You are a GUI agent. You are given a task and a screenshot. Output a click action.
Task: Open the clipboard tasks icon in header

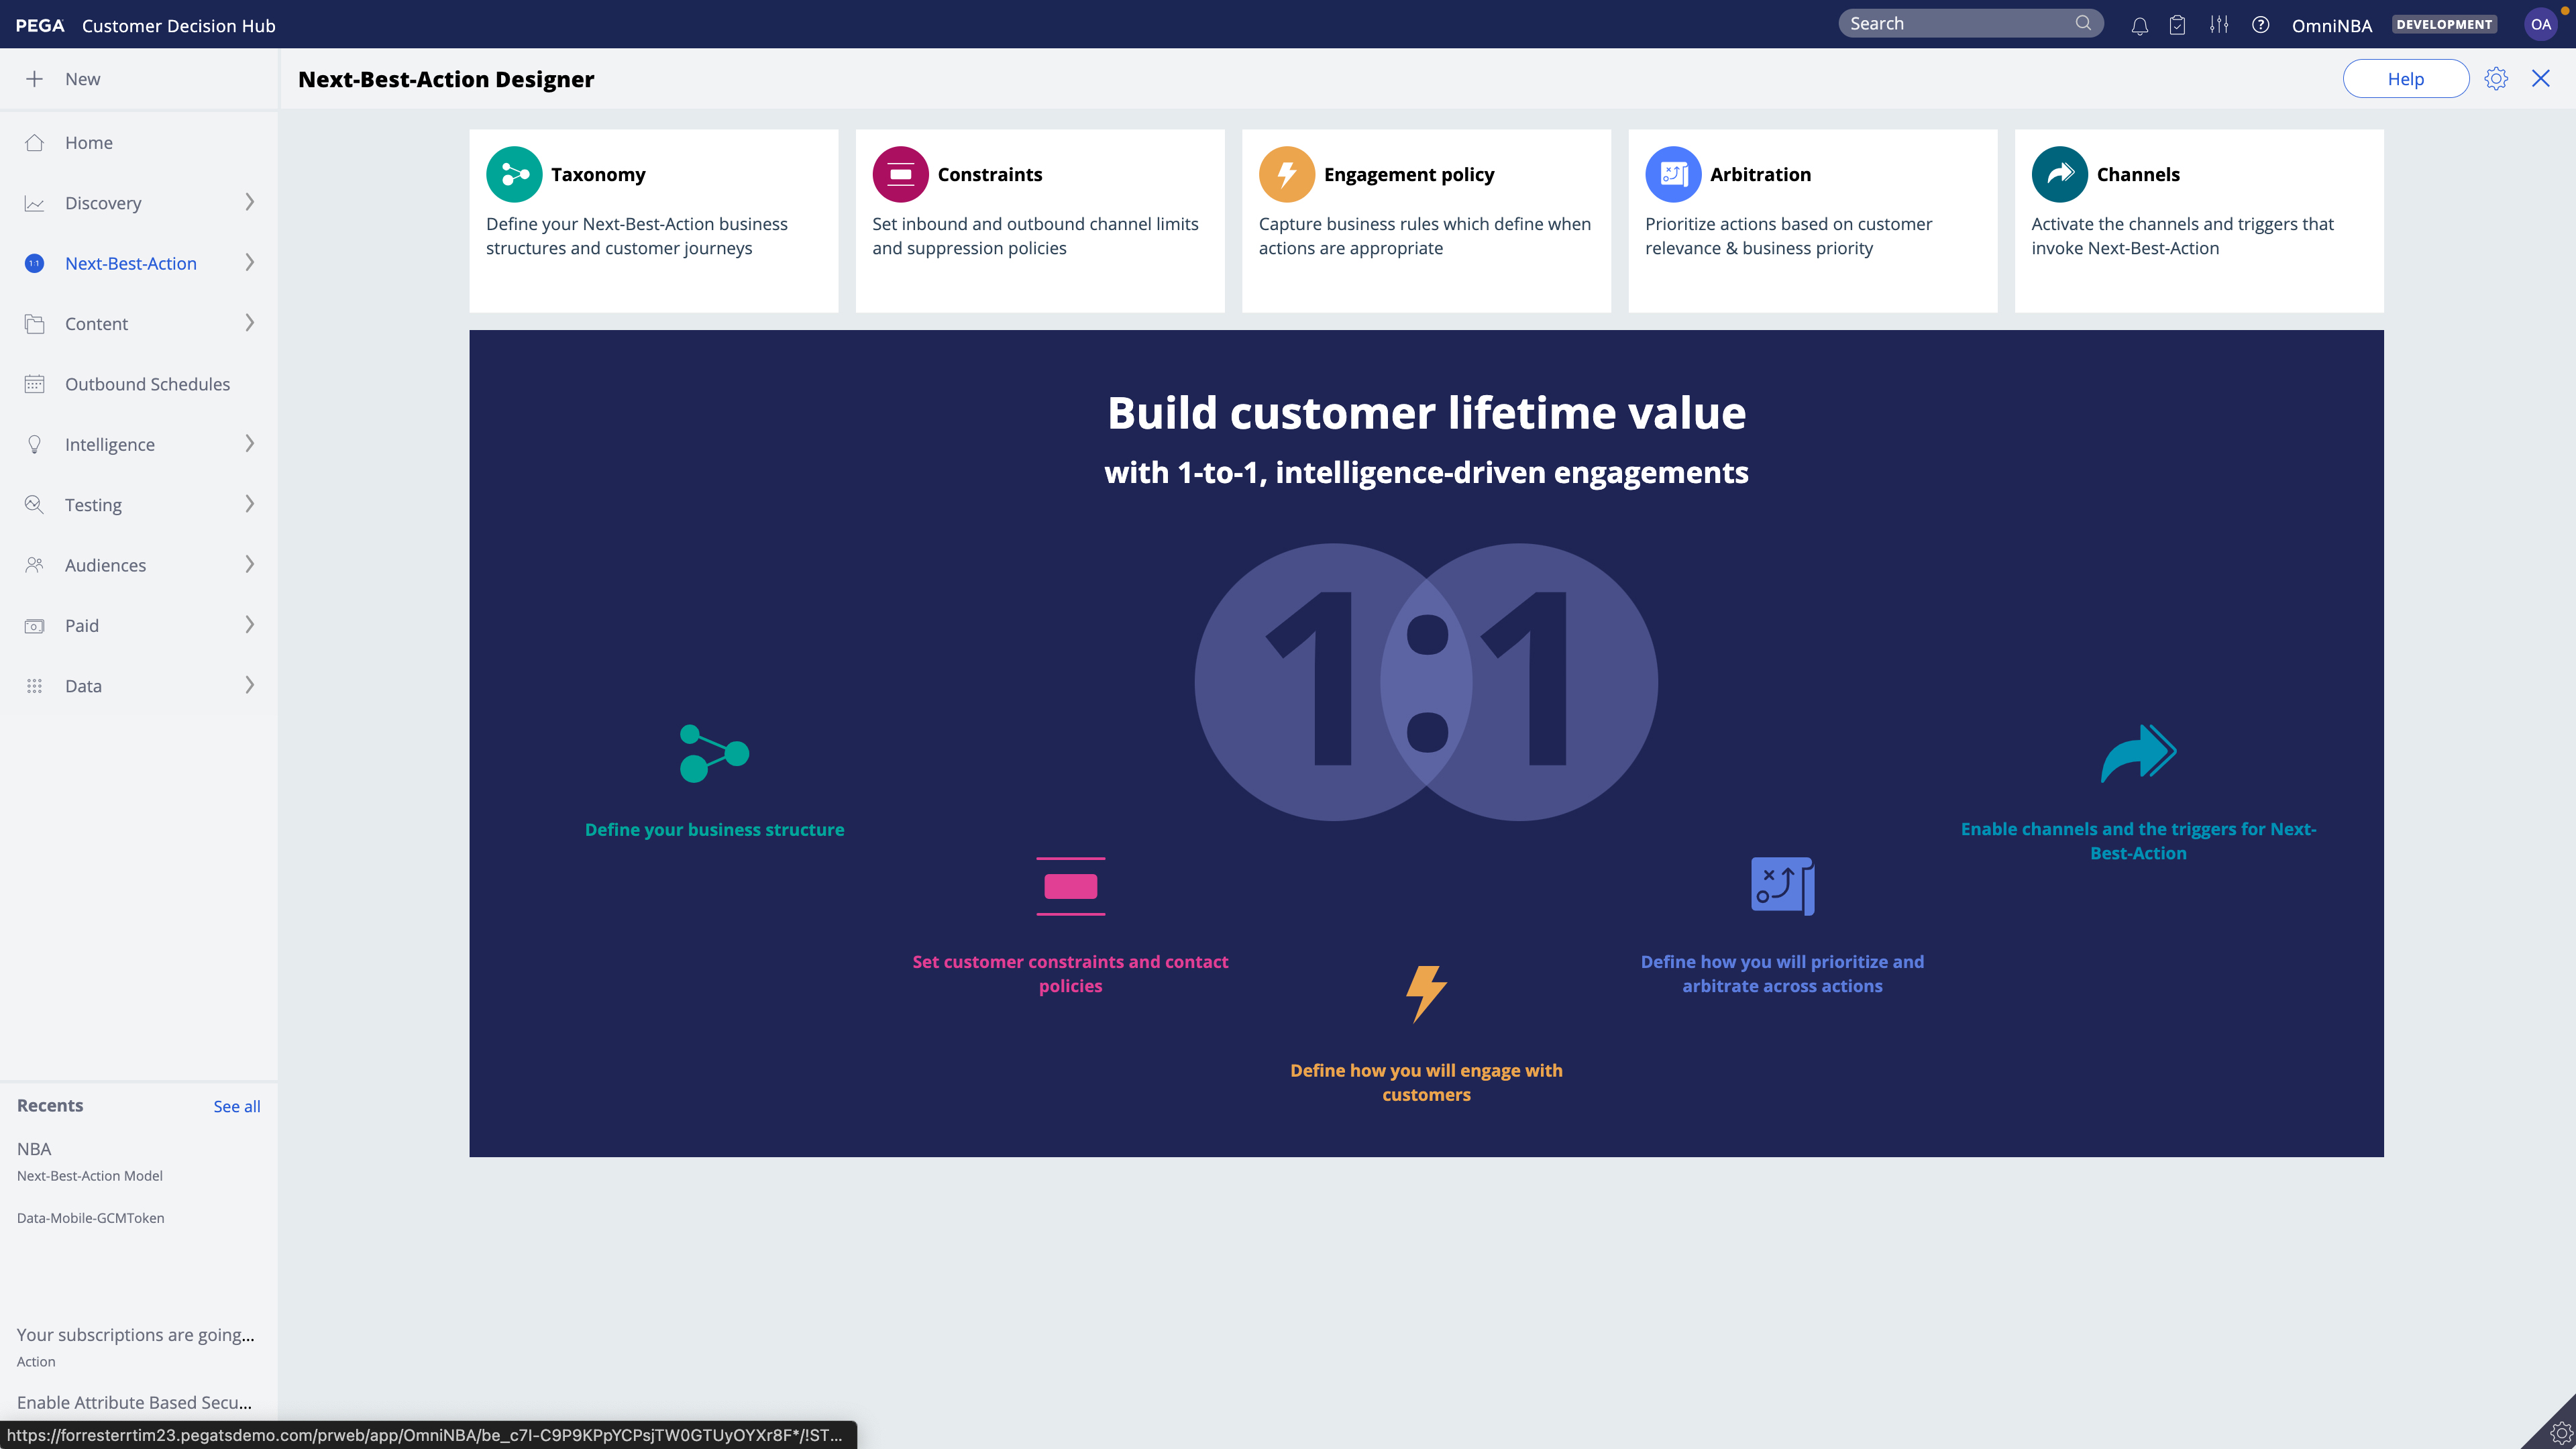point(2177,25)
